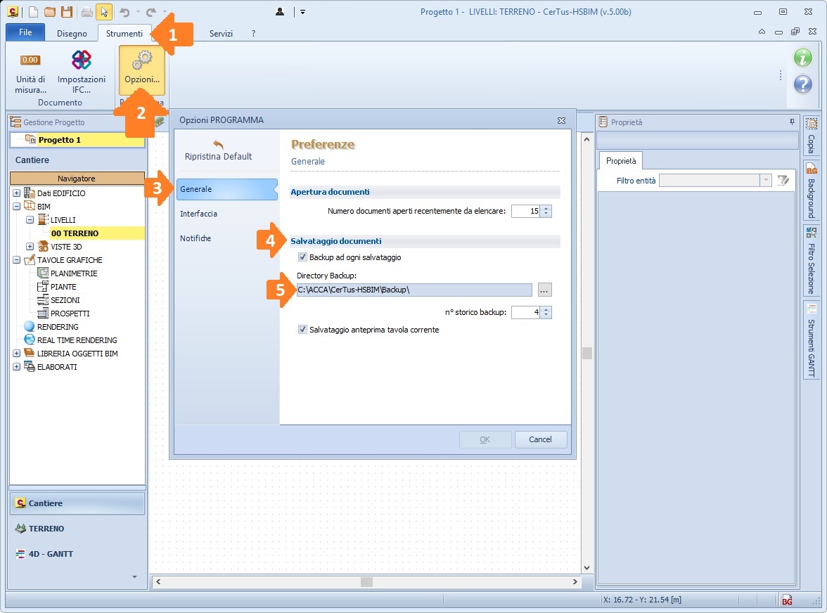Click the undo arrow in title bar
This screenshot has width=827, height=613.
pyautogui.click(x=125, y=11)
